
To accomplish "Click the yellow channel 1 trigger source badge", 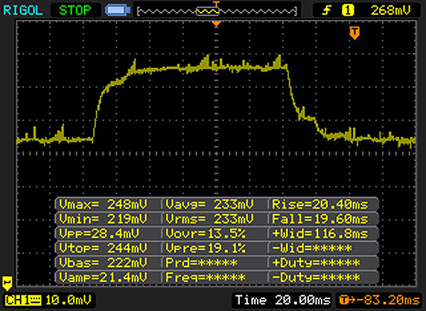I will point(348,11).
